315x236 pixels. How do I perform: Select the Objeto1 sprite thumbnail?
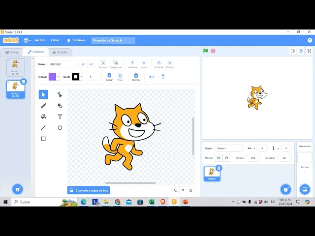pos(212,174)
